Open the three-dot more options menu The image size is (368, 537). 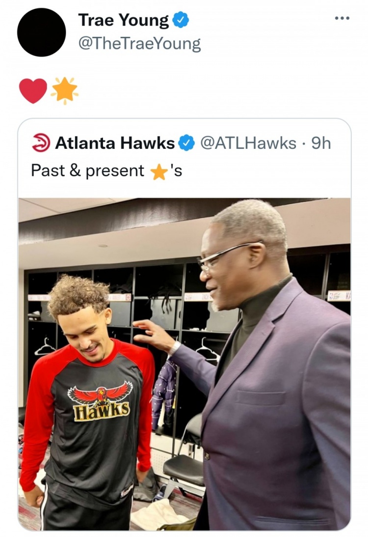point(342,18)
